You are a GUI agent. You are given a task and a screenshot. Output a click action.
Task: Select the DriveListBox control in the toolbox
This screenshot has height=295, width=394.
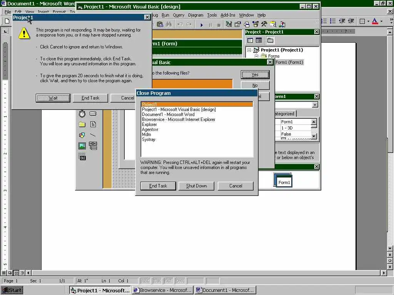point(93,114)
